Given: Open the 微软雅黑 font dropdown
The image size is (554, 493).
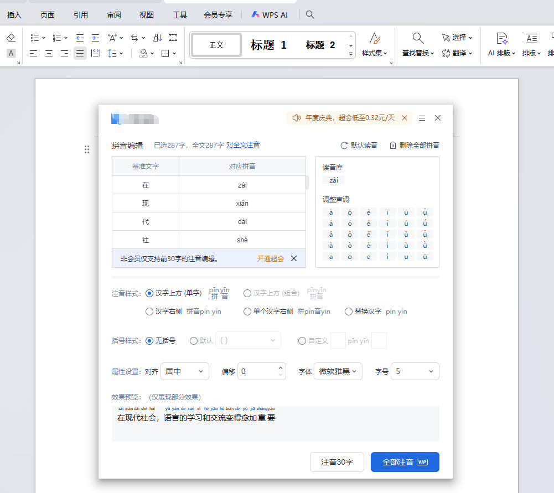Looking at the screenshot, I should 338,371.
